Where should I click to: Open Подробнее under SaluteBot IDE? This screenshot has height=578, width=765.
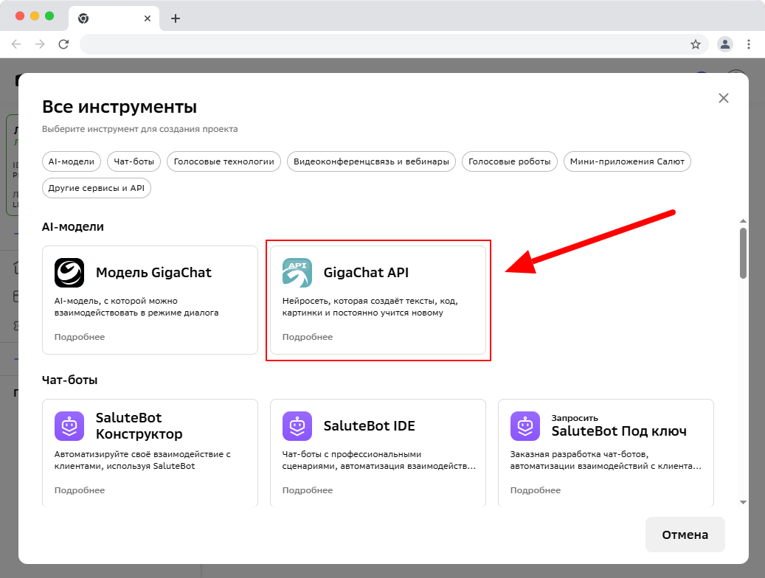tap(308, 490)
